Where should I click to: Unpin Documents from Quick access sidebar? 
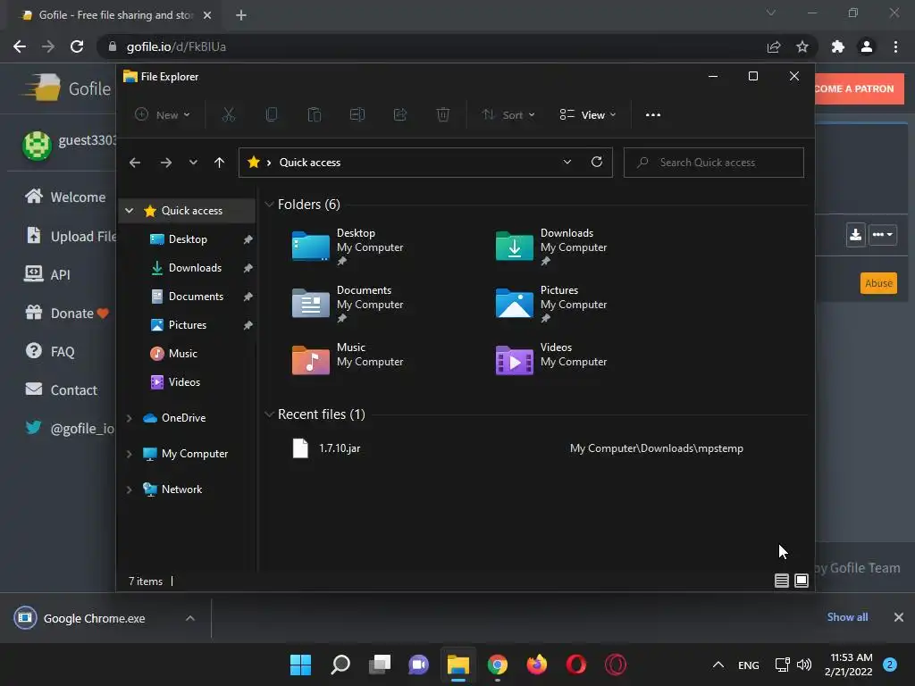(x=248, y=297)
